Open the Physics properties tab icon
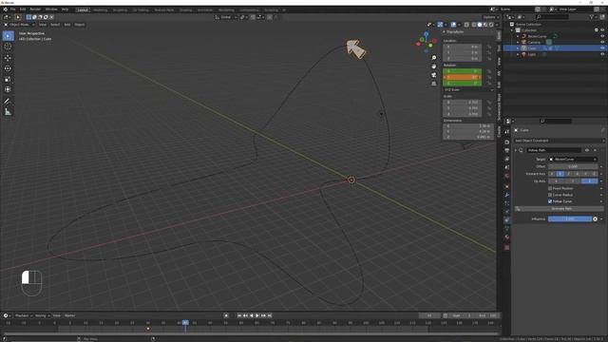 [506, 212]
